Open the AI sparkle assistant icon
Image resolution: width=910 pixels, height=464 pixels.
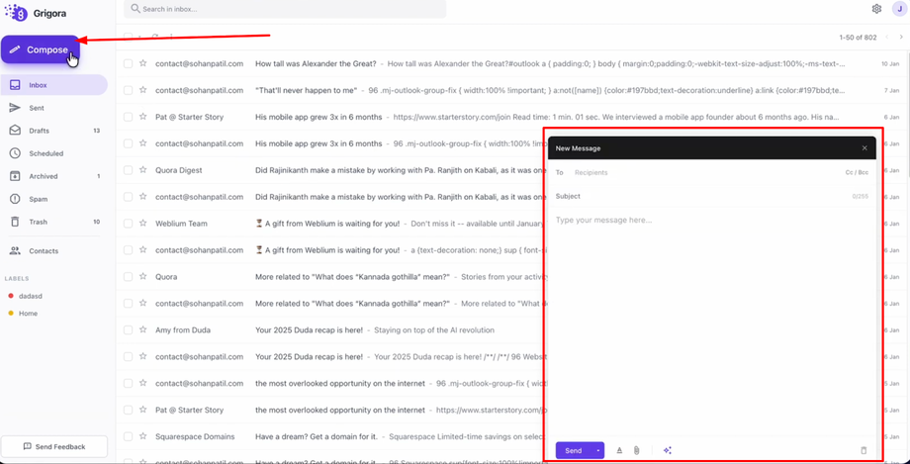click(668, 450)
